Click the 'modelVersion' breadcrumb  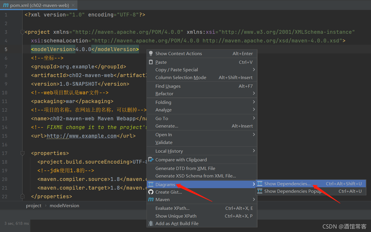64,205
